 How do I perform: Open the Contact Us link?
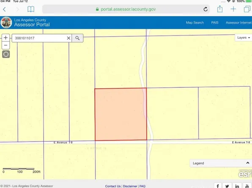pos(113,186)
